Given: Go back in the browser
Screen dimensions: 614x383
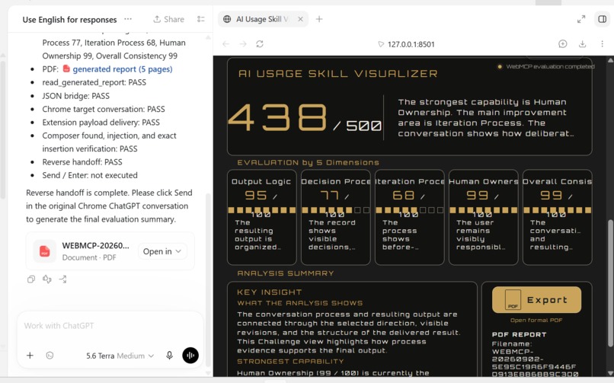Looking at the screenshot, I should click(226, 44).
